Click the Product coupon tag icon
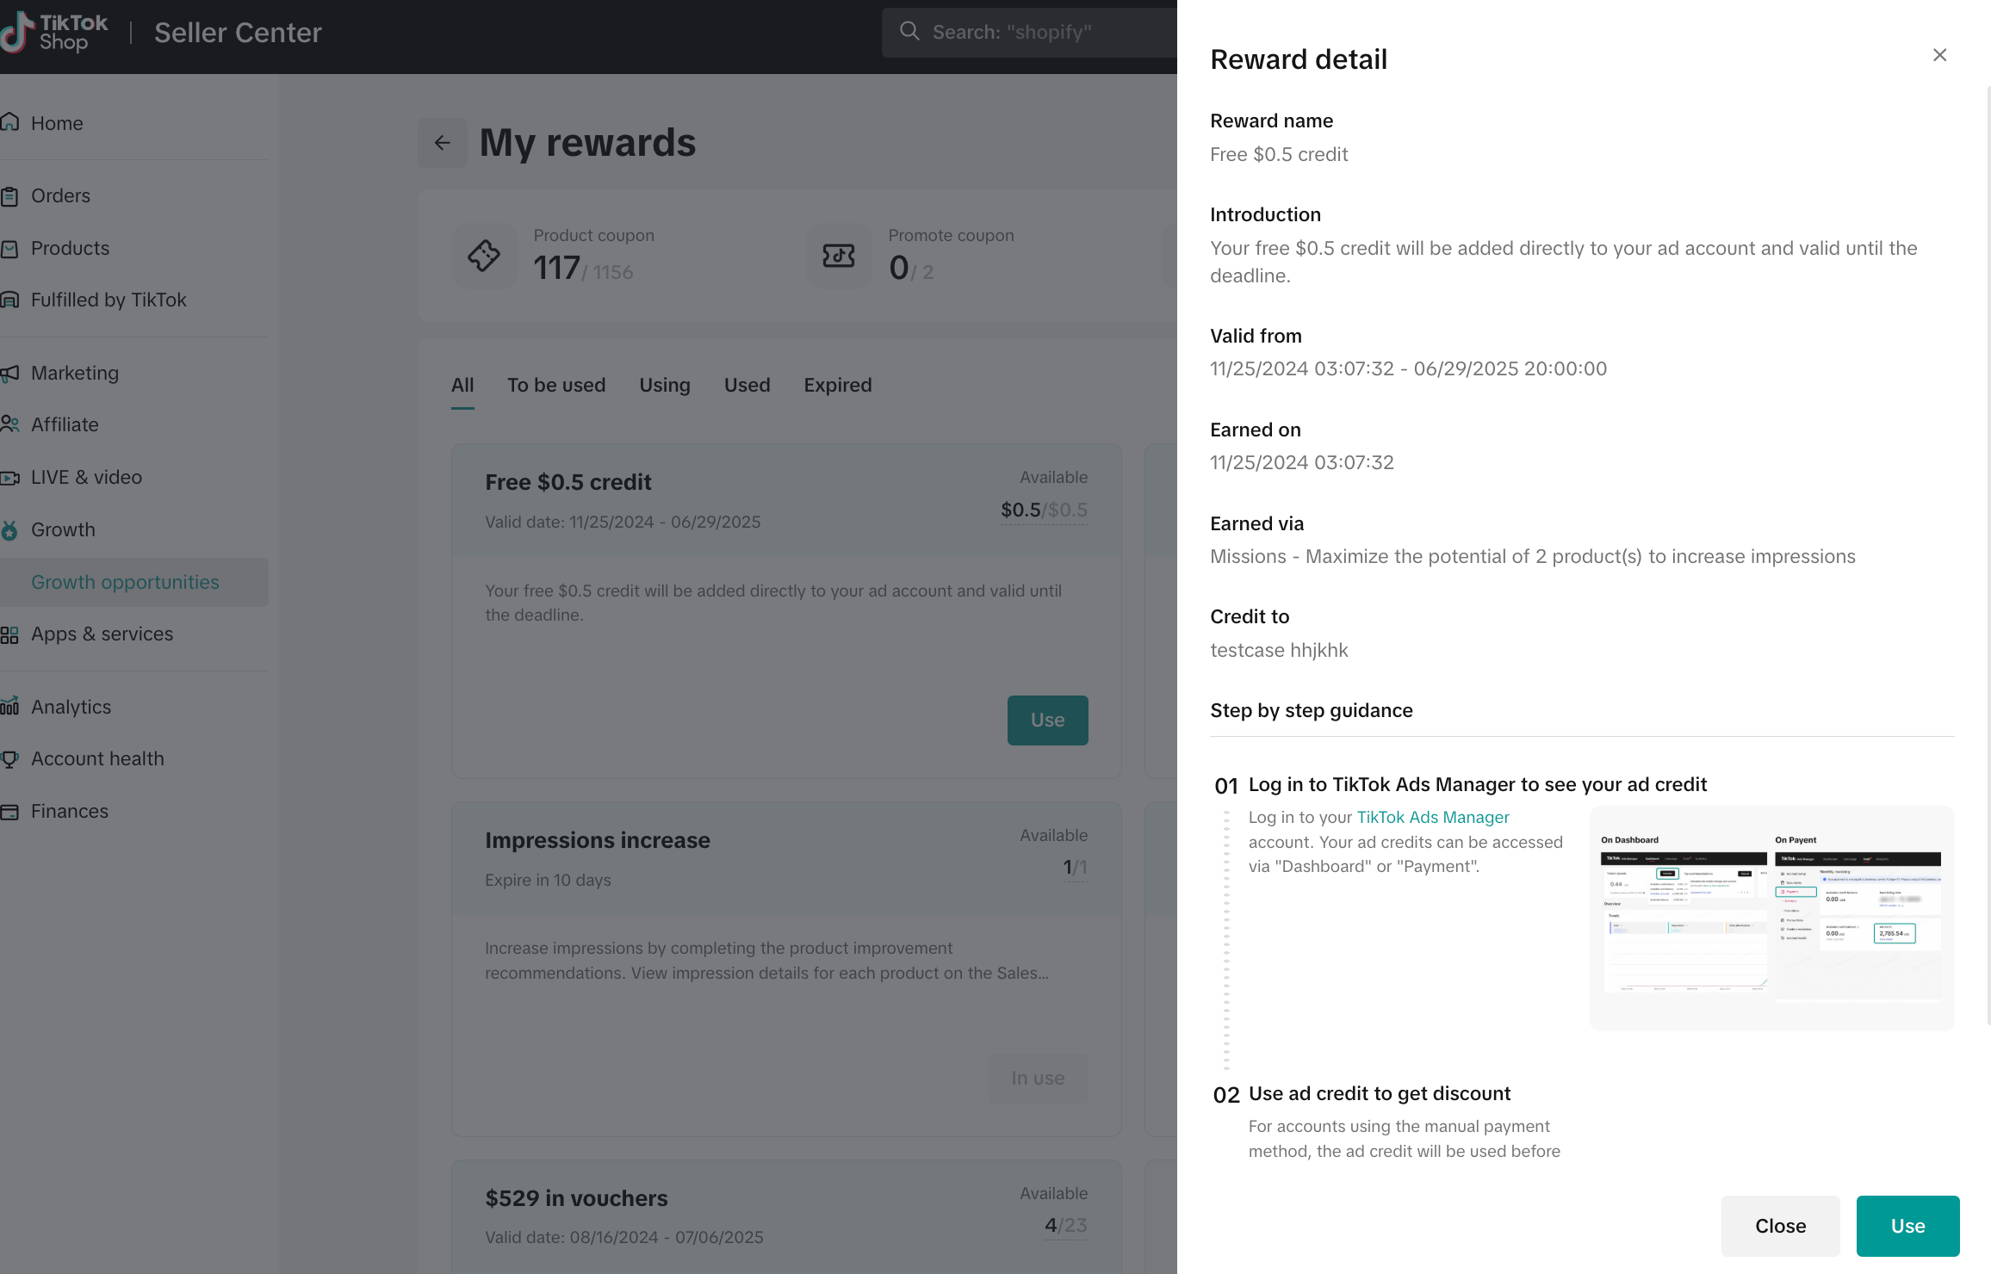The image size is (1991, 1274). click(x=484, y=256)
